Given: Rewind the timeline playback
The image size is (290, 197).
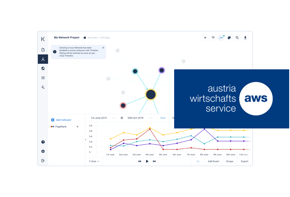Looking at the screenshot, I should (139, 161).
